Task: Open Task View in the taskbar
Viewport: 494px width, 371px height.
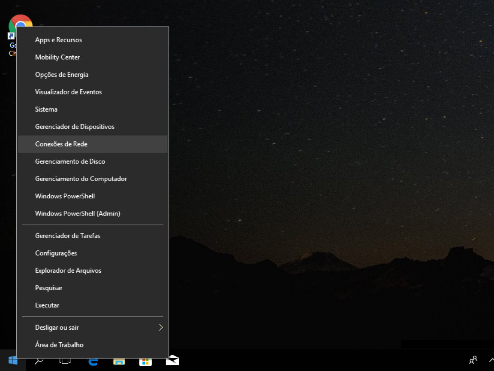Action: tap(65, 361)
